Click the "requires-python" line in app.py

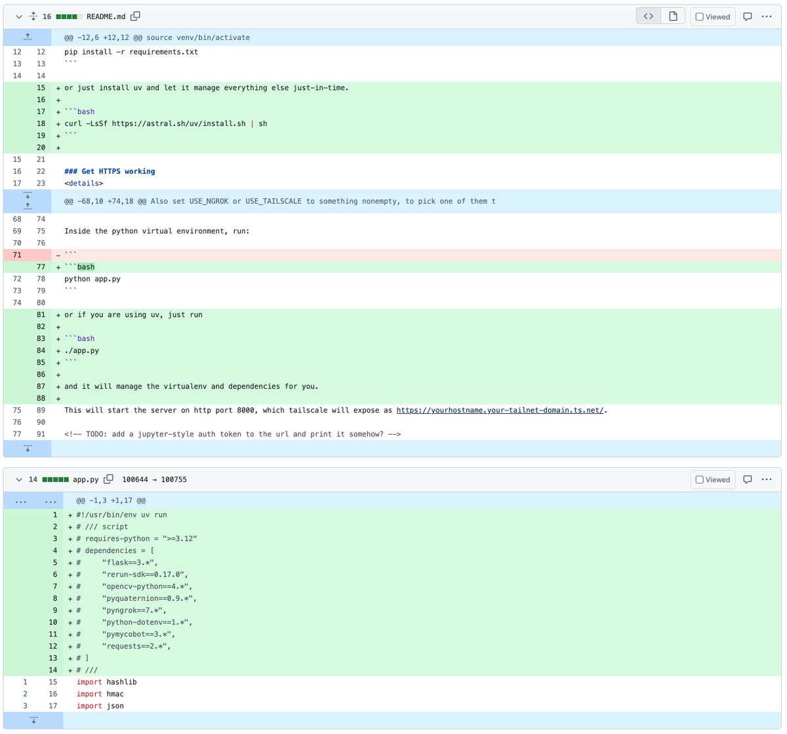(137, 539)
